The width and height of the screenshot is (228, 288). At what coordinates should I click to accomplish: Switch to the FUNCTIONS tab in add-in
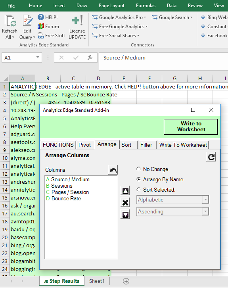[58, 145]
